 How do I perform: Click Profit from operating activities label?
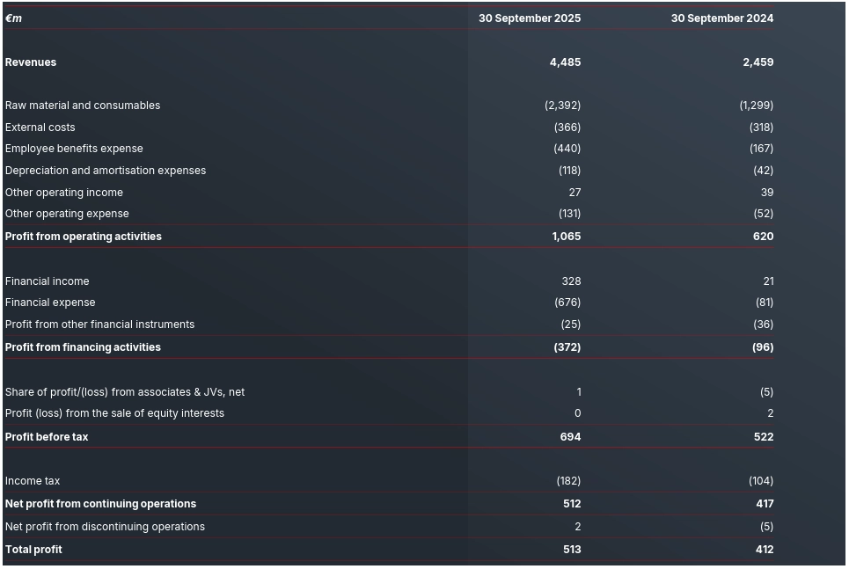click(84, 237)
